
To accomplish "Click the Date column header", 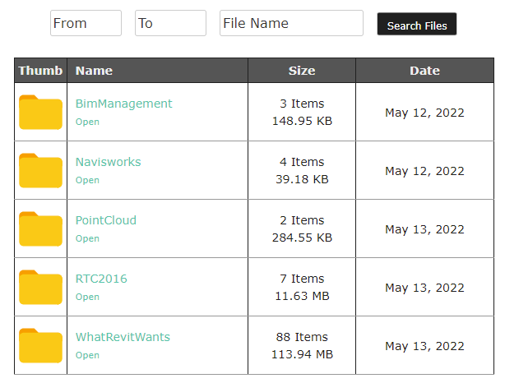I will click(424, 71).
